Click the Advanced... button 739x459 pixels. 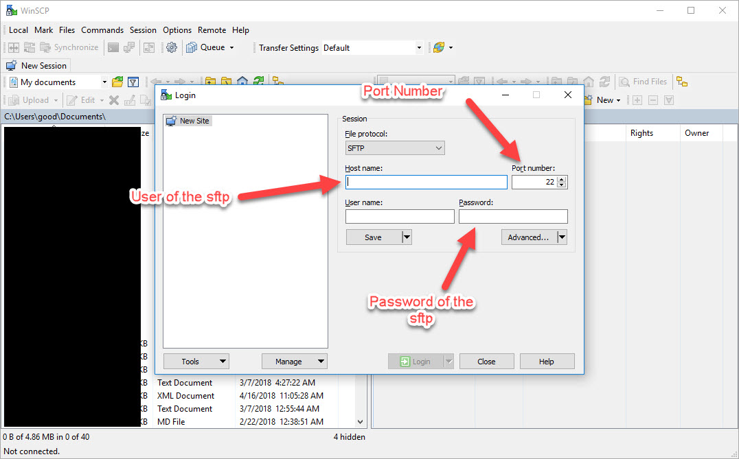pyautogui.click(x=527, y=237)
